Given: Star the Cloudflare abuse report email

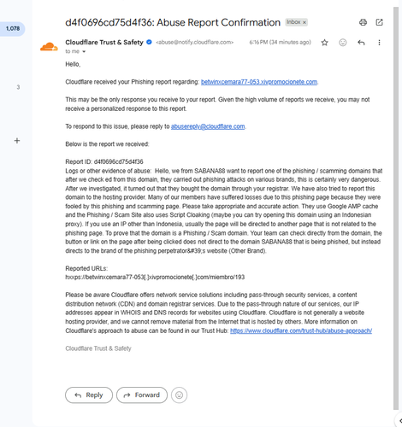Looking at the screenshot, I should (324, 43).
